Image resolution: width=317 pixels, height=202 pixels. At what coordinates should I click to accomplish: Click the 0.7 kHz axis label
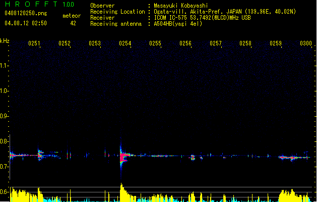pyautogui.click(x=4, y=167)
